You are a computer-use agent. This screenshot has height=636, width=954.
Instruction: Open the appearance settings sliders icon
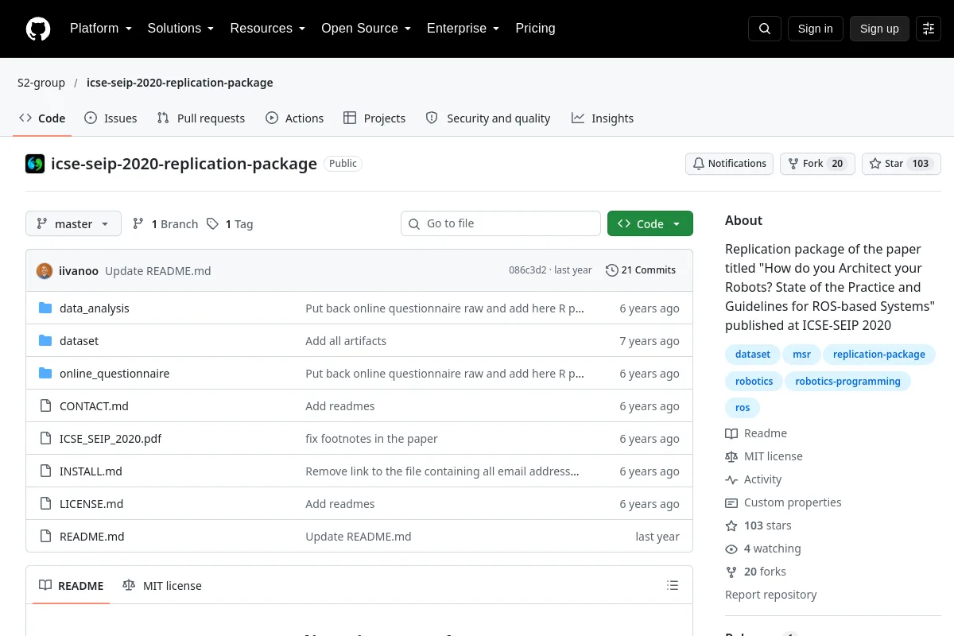(x=929, y=29)
